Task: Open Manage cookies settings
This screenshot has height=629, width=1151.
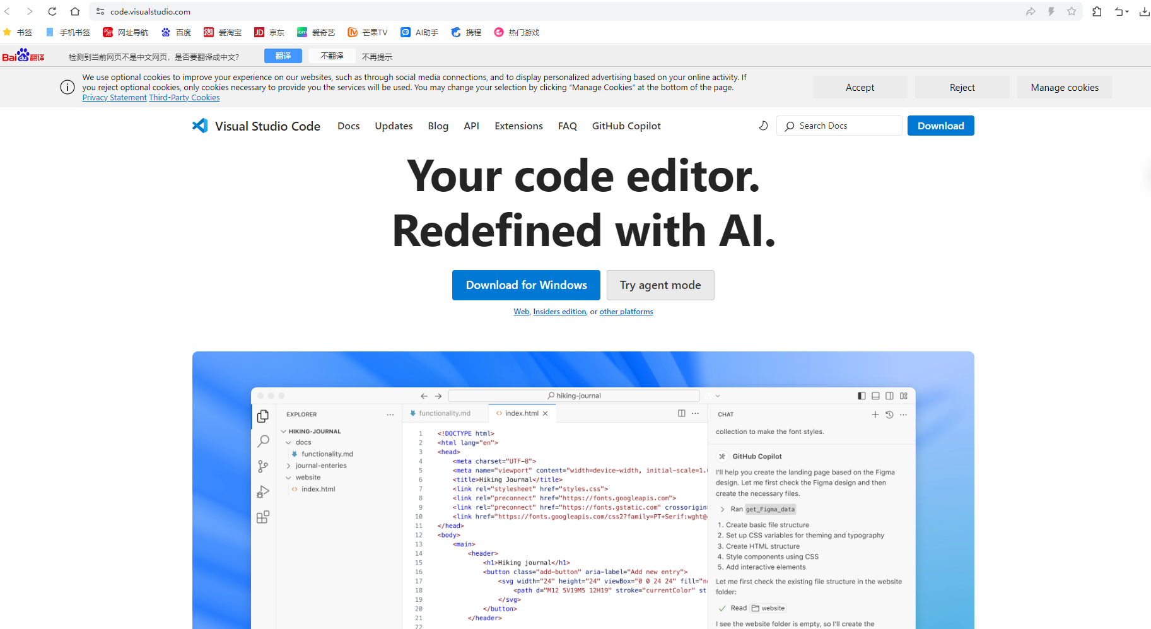Action: tap(1065, 87)
